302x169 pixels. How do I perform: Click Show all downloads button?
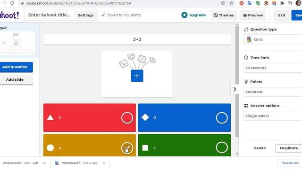pyautogui.click(x=290, y=163)
